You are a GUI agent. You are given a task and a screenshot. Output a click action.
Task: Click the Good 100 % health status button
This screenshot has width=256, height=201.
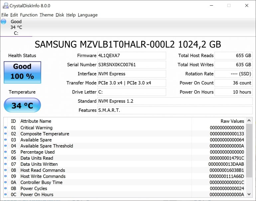coord(22,72)
